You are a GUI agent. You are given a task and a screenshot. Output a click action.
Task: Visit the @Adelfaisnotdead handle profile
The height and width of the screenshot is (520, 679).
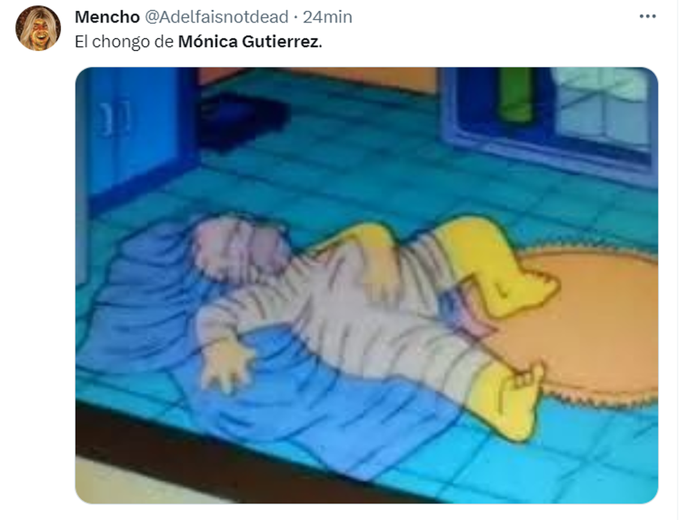pyautogui.click(x=216, y=17)
